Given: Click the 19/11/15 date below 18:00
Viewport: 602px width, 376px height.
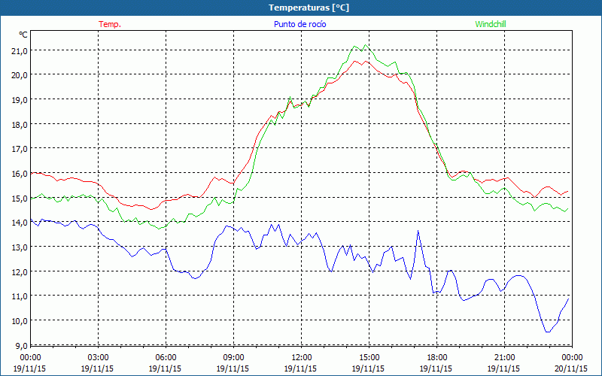Looking at the screenshot, I should [x=436, y=368].
